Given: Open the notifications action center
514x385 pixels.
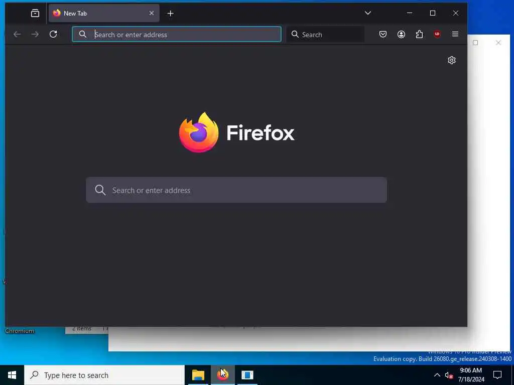Looking at the screenshot, I should coord(497,375).
